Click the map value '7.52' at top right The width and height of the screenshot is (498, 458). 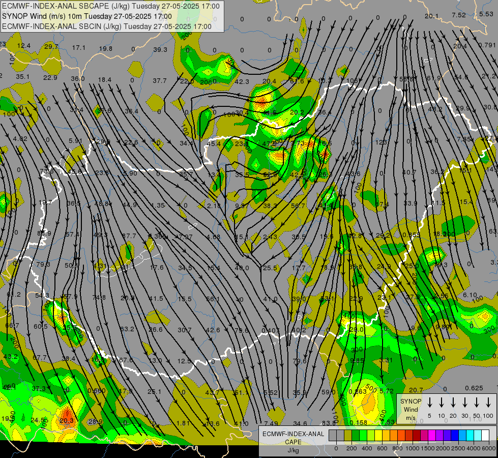459,15
